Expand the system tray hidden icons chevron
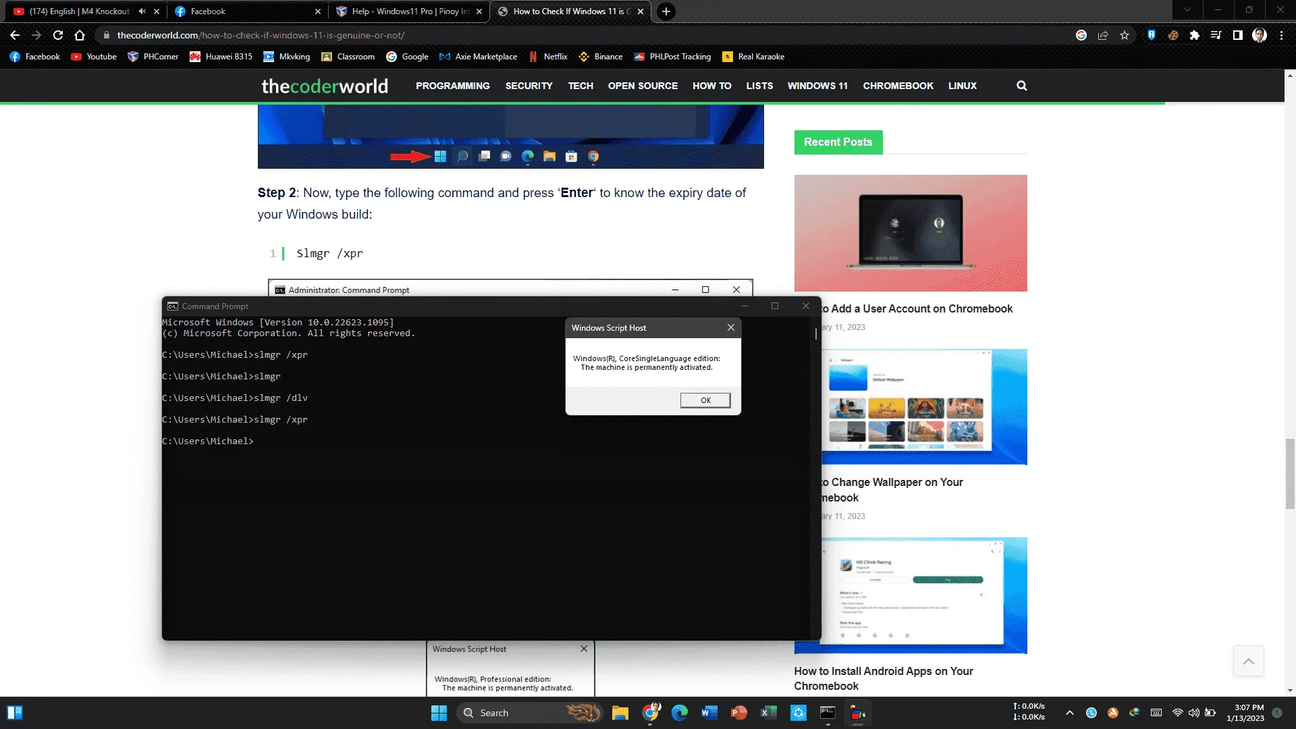This screenshot has height=729, width=1296. pyautogui.click(x=1070, y=713)
